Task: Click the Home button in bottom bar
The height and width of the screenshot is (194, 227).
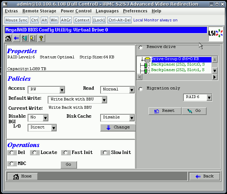Action: (x=22, y=176)
